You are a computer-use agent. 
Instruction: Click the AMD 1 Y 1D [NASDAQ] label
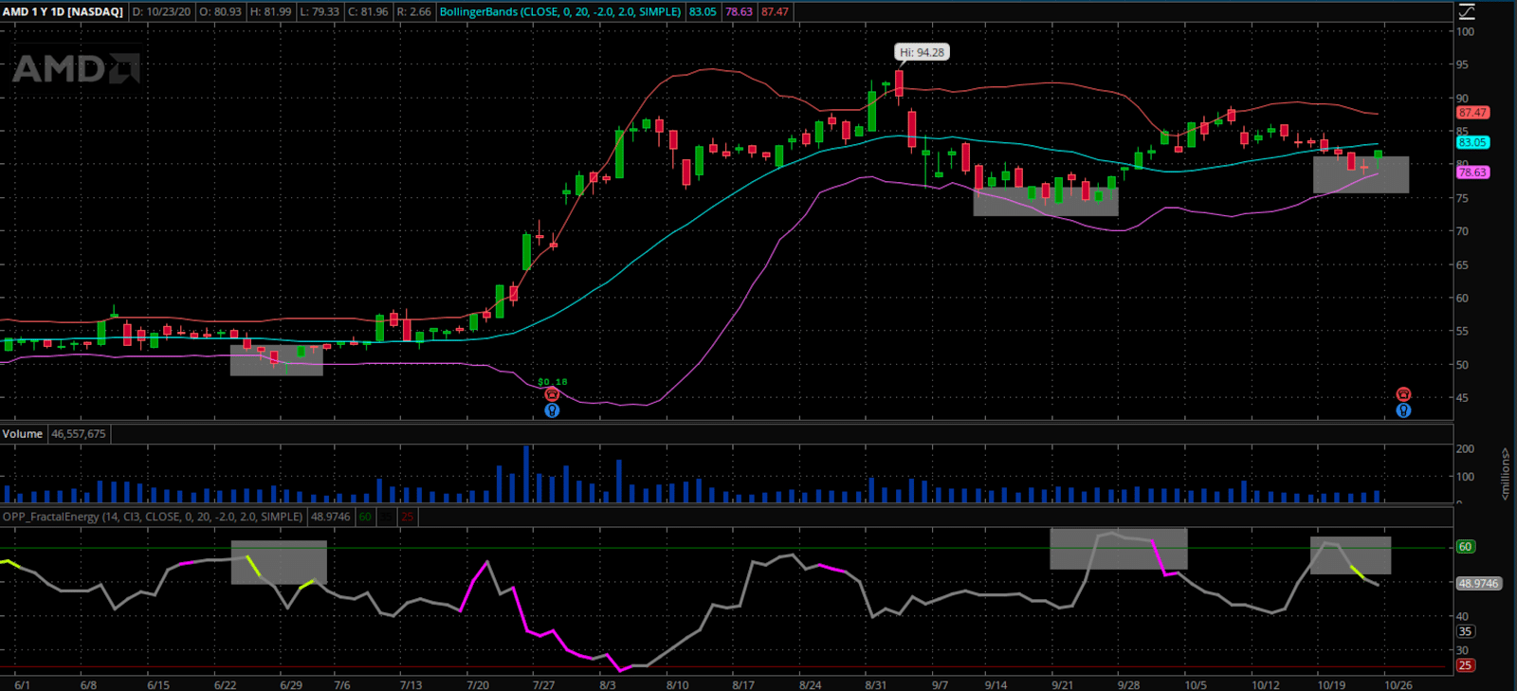64,11
